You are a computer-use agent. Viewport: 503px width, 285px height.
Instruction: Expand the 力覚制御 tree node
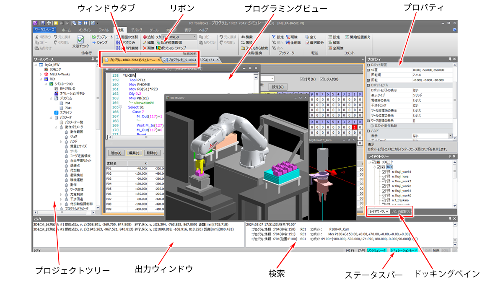[61, 194]
